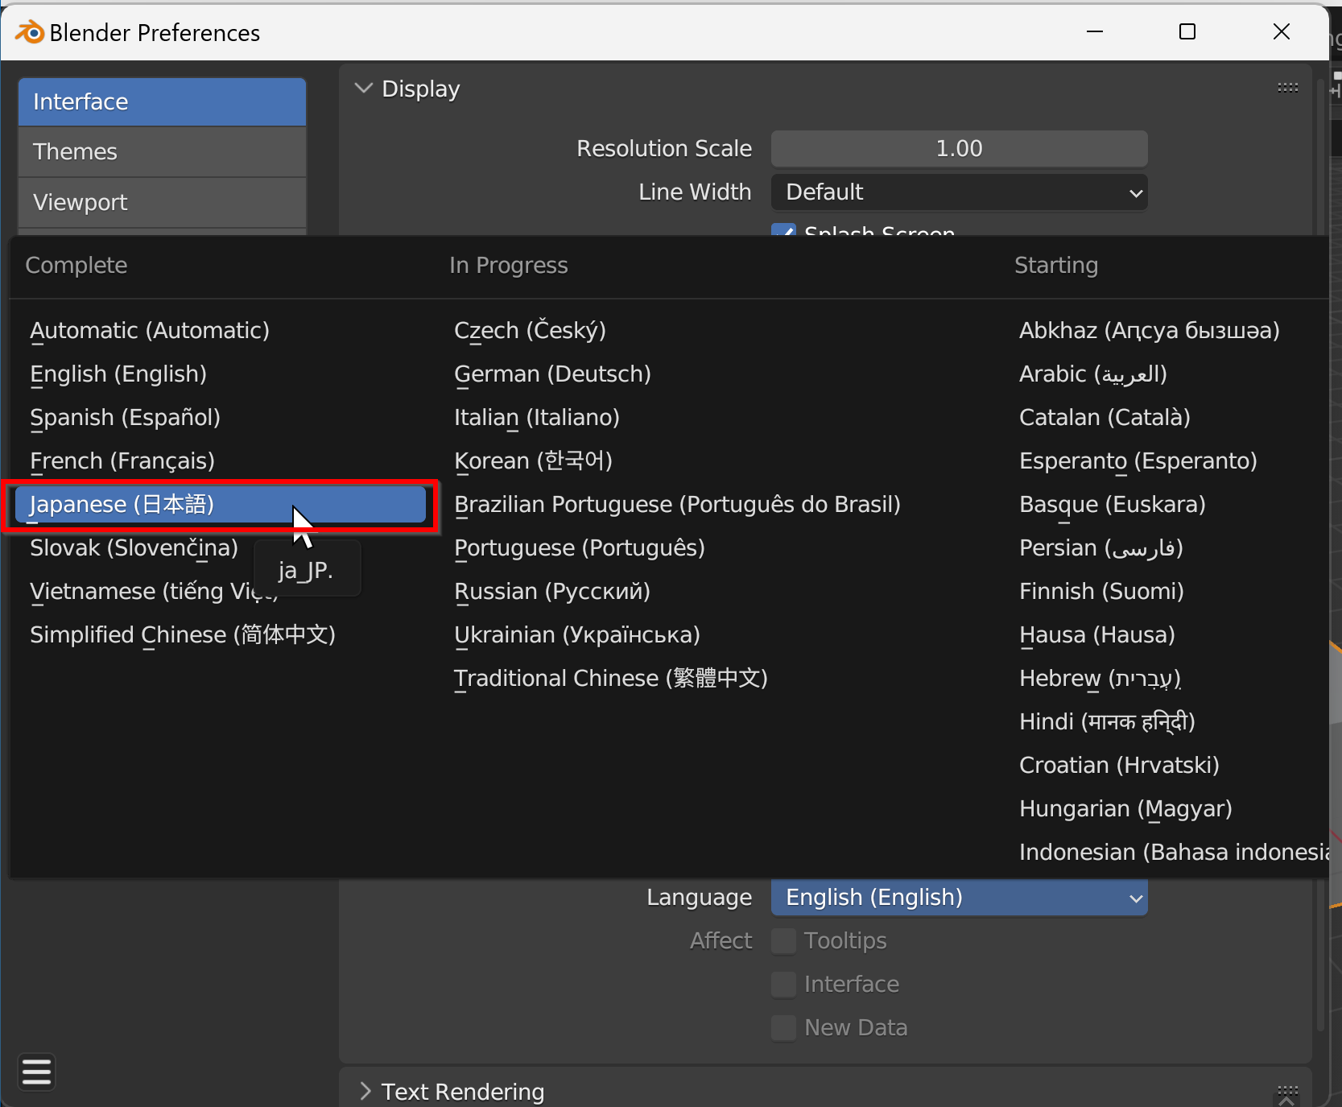Choose Ukrainian (Українська) language

point(577,635)
